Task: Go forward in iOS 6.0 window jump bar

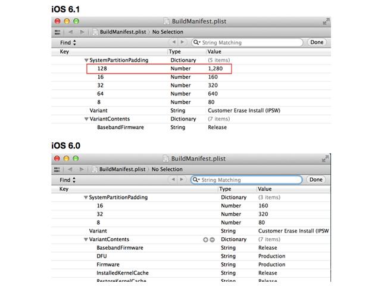Action: click(x=82, y=169)
